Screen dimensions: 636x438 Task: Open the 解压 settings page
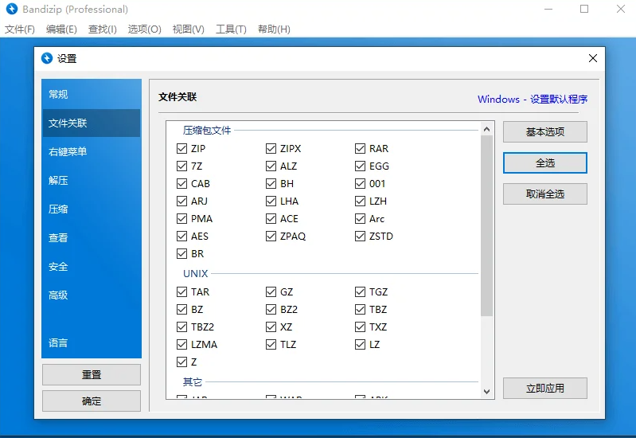pos(92,180)
